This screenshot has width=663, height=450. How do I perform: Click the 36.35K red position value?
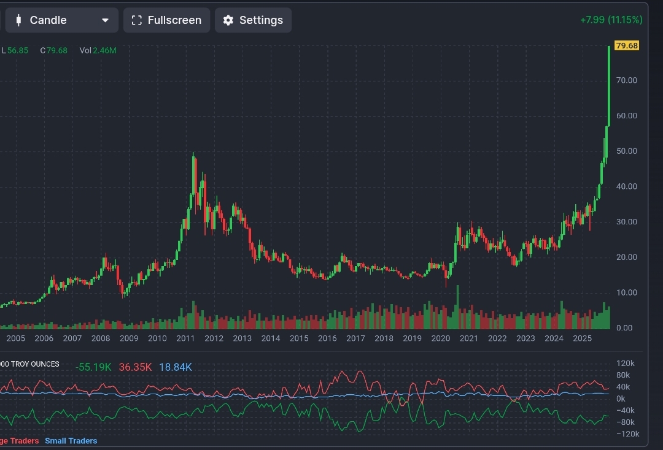point(135,367)
